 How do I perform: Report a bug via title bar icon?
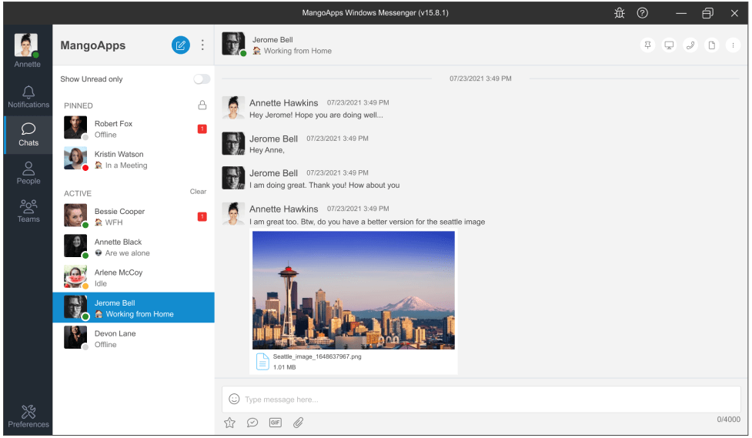coord(620,13)
